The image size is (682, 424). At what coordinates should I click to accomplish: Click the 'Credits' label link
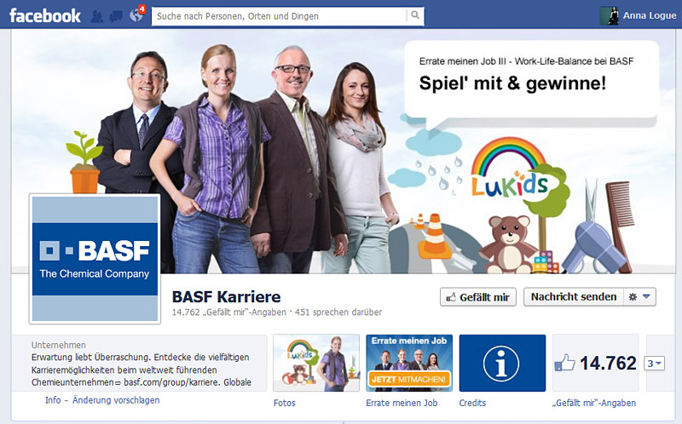(x=472, y=404)
